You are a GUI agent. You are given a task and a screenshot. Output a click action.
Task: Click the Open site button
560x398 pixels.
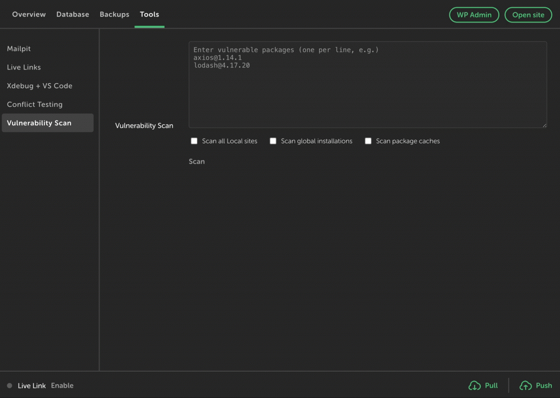point(528,15)
